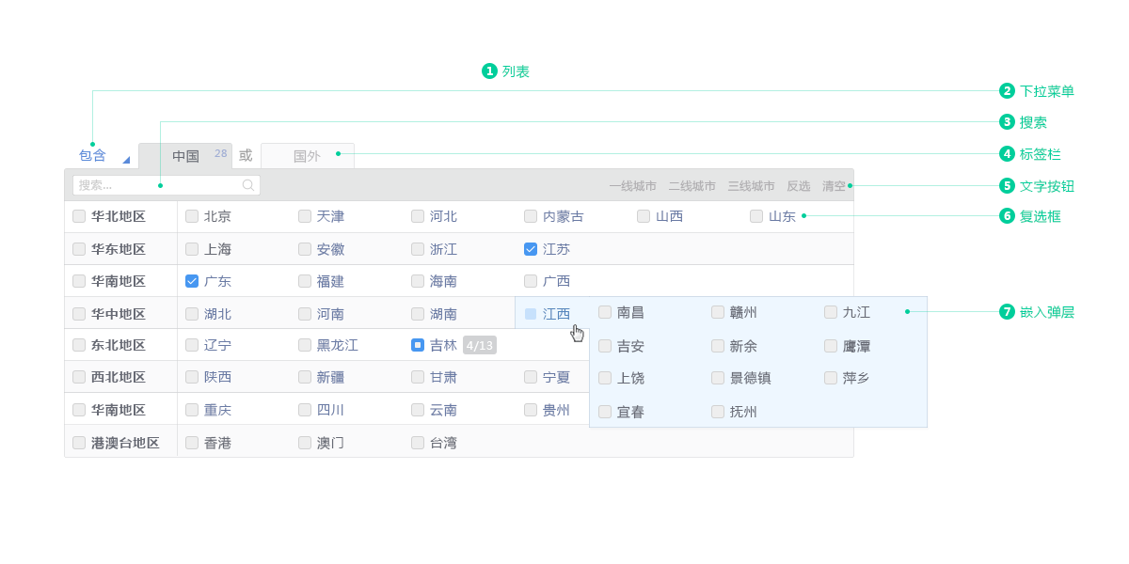Enable the 宁夏 checkbox
The image size is (1129, 564).
(x=531, y=377)
